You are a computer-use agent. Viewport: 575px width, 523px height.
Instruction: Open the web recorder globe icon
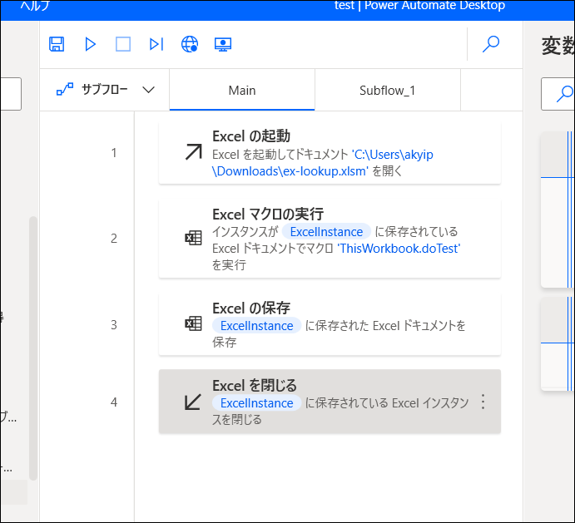(x=190, y=44)
